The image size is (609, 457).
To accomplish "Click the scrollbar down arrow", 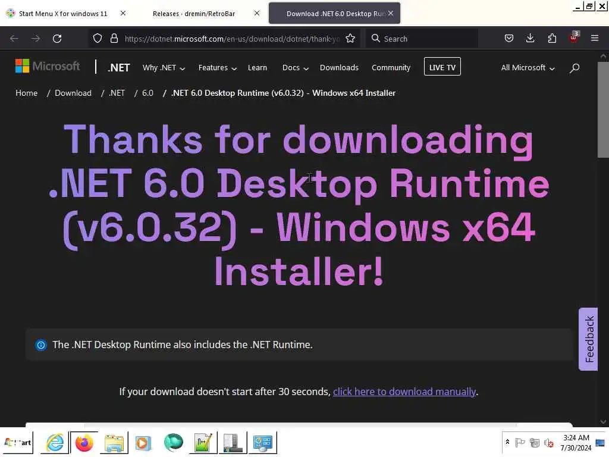I will 603,422.
